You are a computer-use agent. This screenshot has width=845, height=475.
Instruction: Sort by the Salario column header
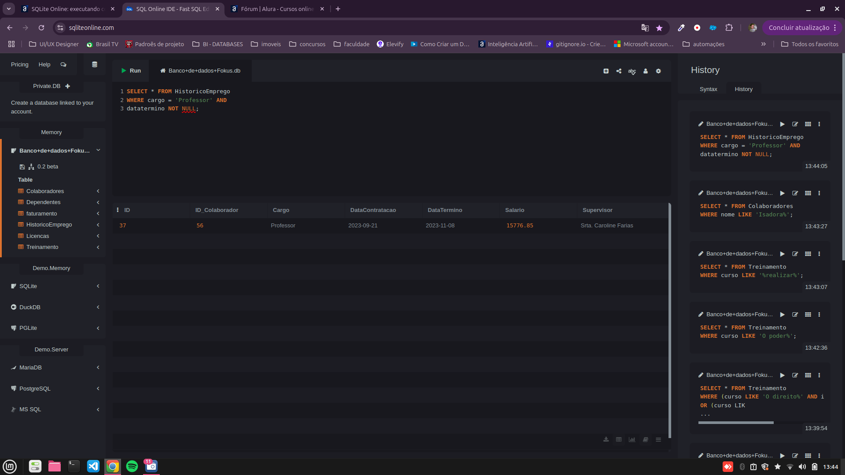(514, 210)
